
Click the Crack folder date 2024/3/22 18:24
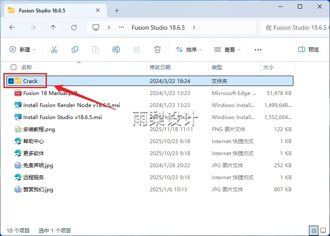170,81
